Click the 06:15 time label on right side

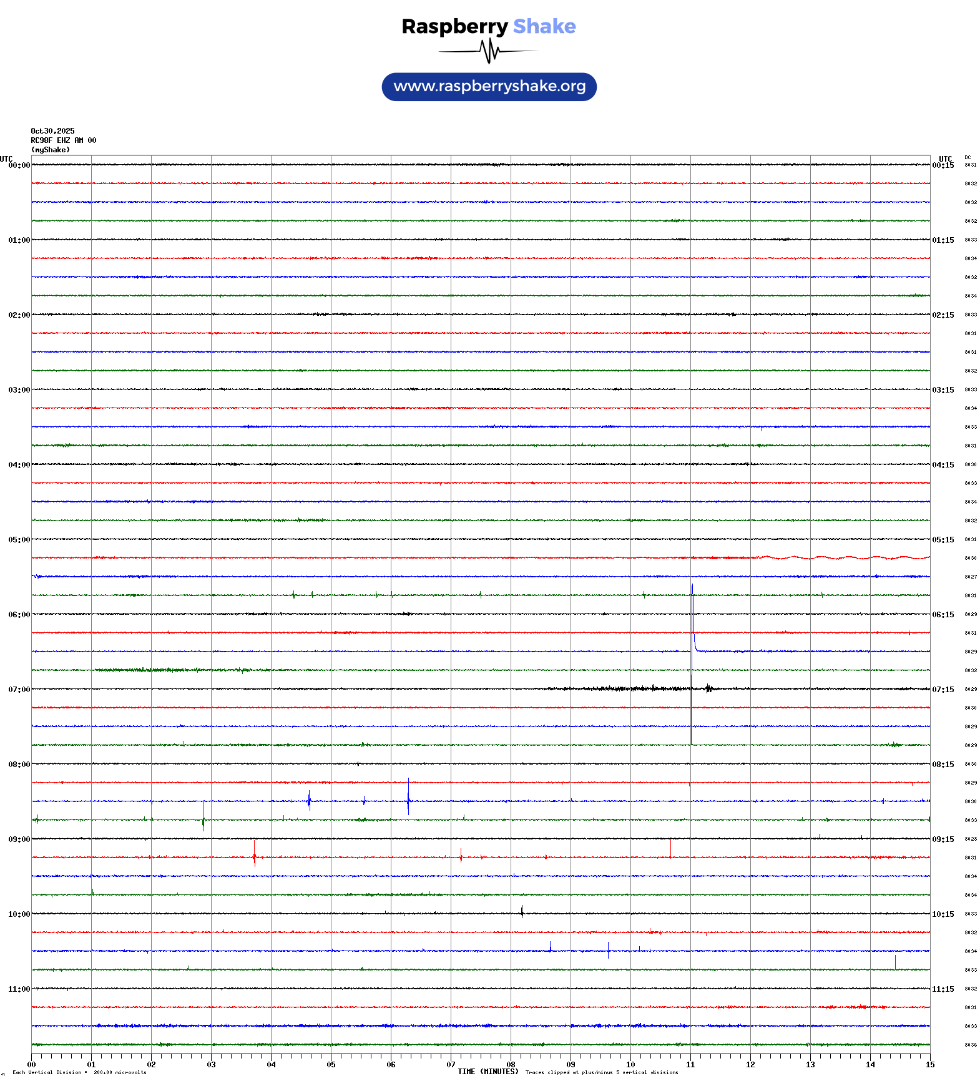943,615
